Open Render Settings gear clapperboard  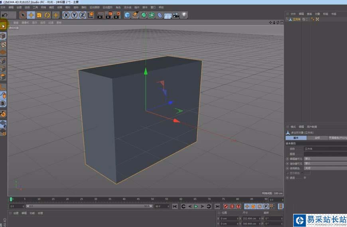tap(117, 15)
